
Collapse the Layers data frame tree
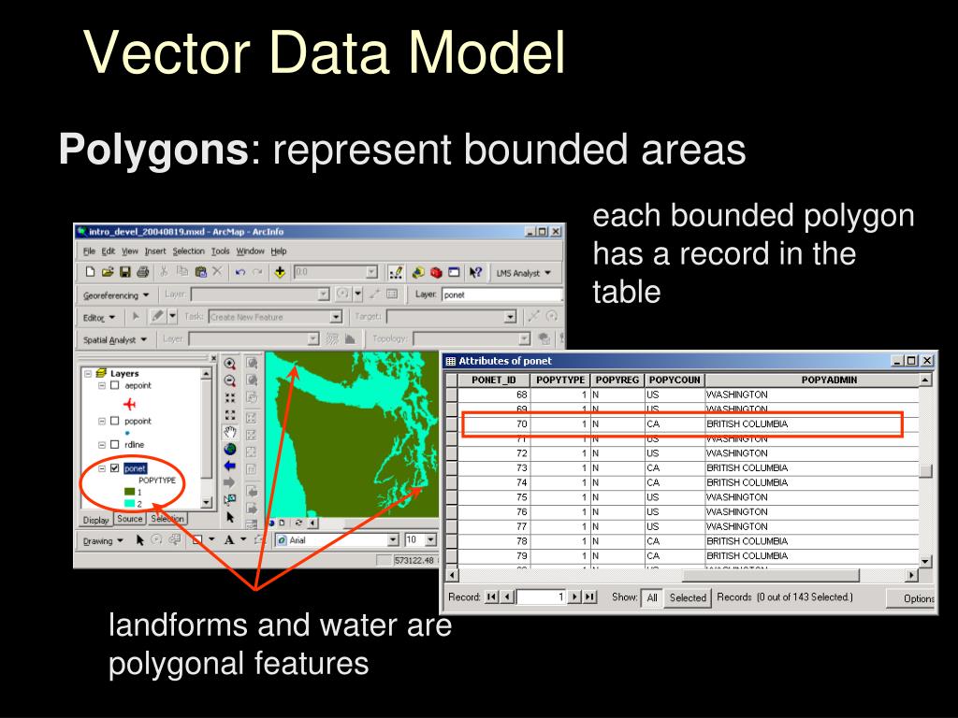pos(88,373)
